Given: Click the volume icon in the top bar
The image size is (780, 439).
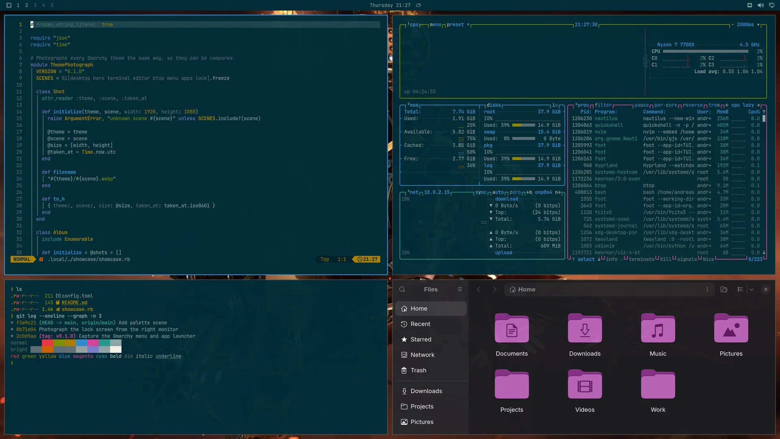Looking at the screenshot, I should (760, 5).
